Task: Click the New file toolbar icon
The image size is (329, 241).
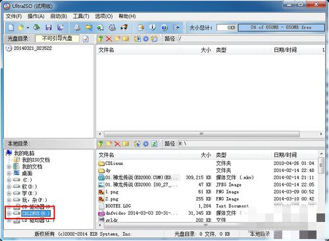Action: tap(11, 28)
